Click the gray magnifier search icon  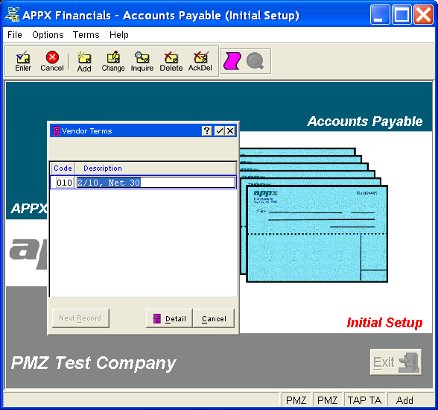point(255,61)
